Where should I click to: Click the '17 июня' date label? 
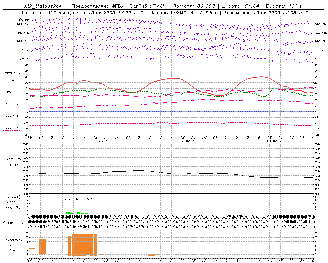pyautogui.click(x=187, y=141)
